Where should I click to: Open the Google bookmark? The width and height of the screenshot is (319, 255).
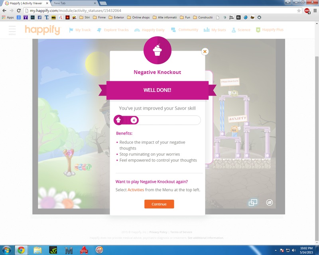coord(19,18)
